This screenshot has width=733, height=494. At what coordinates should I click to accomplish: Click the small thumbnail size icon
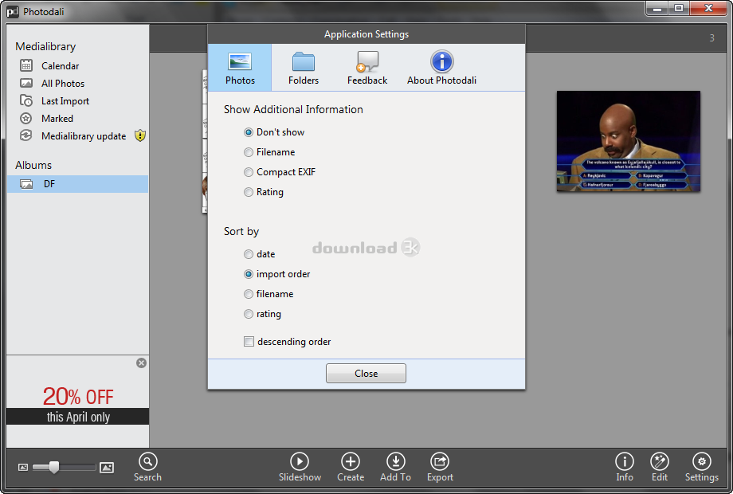23,467
